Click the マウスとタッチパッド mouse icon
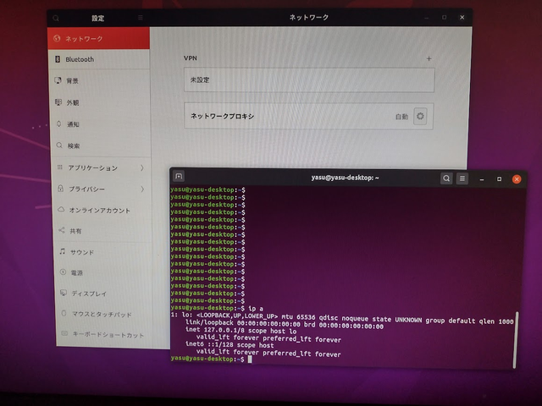Screen dimensions: 542x406 point(64,314)
